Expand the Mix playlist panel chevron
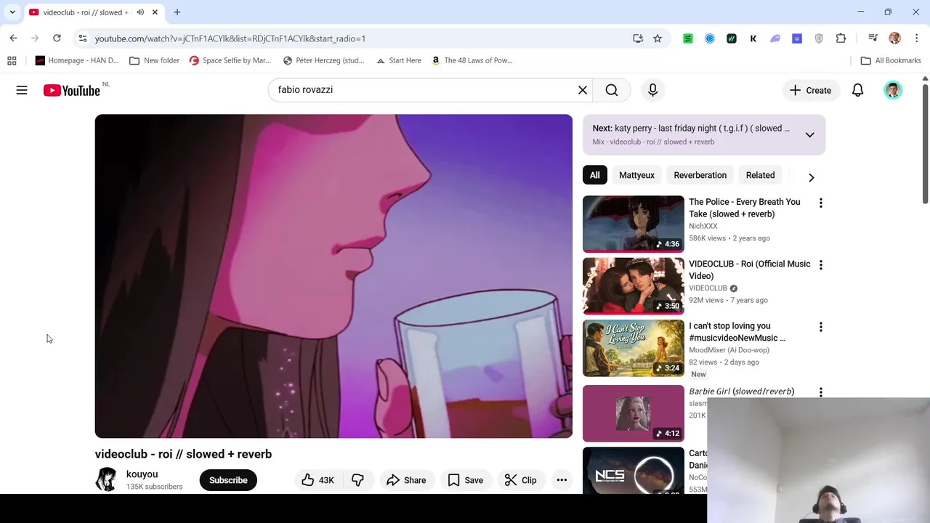 (x=809, y=135)
